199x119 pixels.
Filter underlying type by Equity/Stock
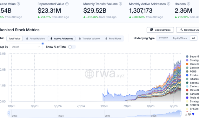tap(180, 38)
